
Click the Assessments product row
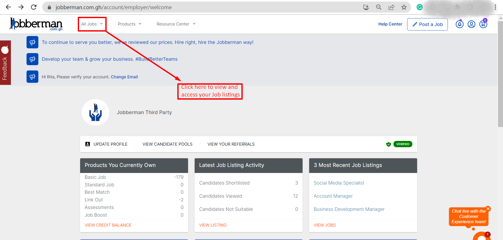[x=134, y=207]
